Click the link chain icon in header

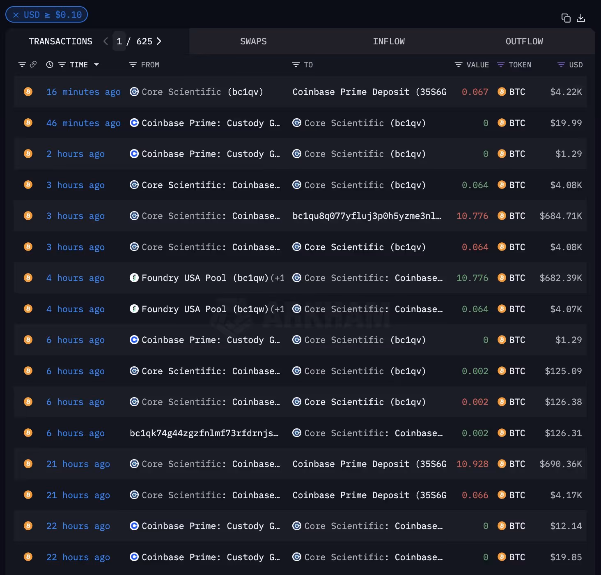click(x=33, y=64)
